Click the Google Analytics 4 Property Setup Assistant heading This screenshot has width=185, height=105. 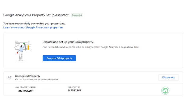point(36,15)
